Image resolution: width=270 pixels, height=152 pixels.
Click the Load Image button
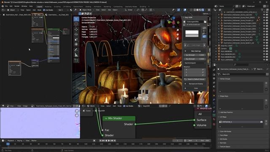(195, 45)
